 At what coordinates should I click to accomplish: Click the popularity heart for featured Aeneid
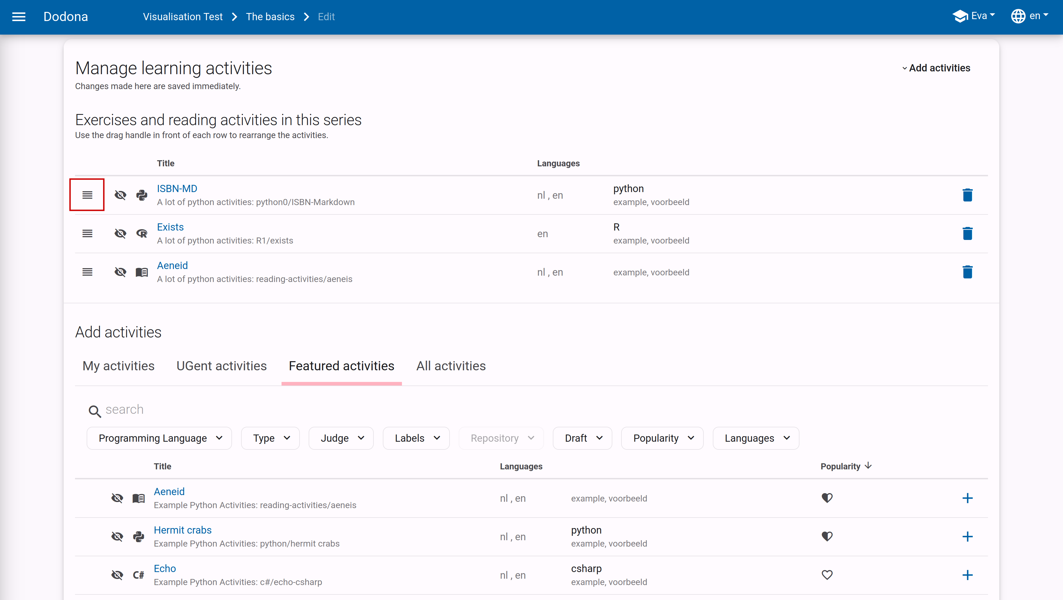(827, 498)
